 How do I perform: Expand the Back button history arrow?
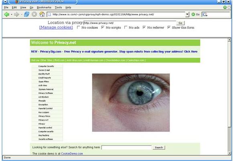coord(12,14)
